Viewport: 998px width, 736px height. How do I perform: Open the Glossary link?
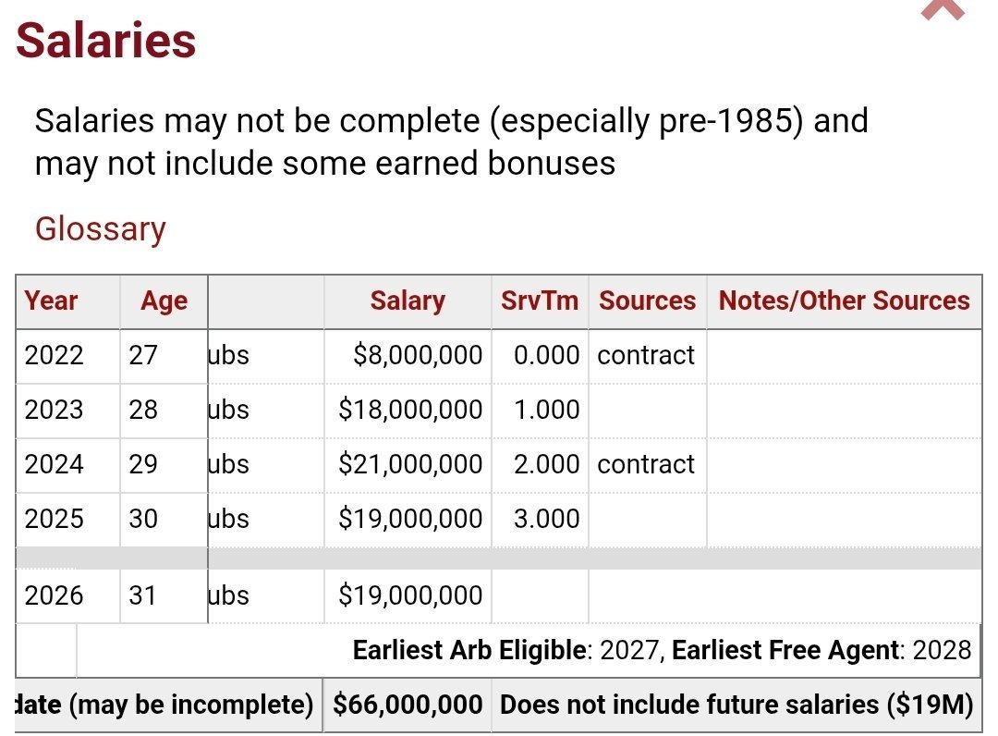click(x=100, y=228)
